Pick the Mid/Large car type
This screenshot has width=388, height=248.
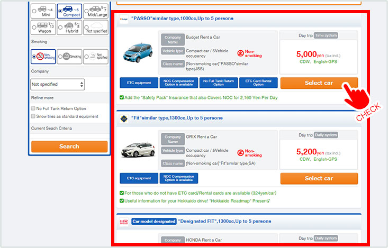pyautogui.click(x=95, y=10)
